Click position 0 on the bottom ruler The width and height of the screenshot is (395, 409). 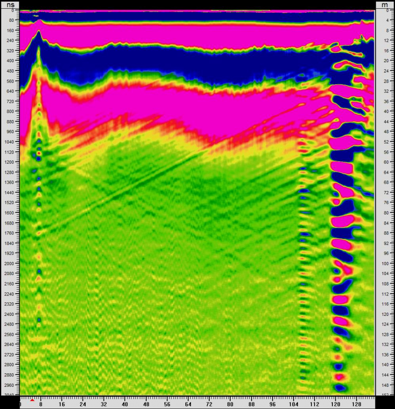(x=20, y=404)
